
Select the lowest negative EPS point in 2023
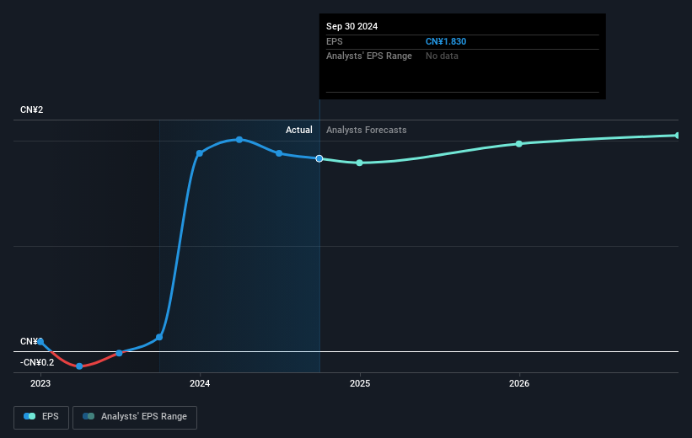pyautogui.click(x=79, y=366)
